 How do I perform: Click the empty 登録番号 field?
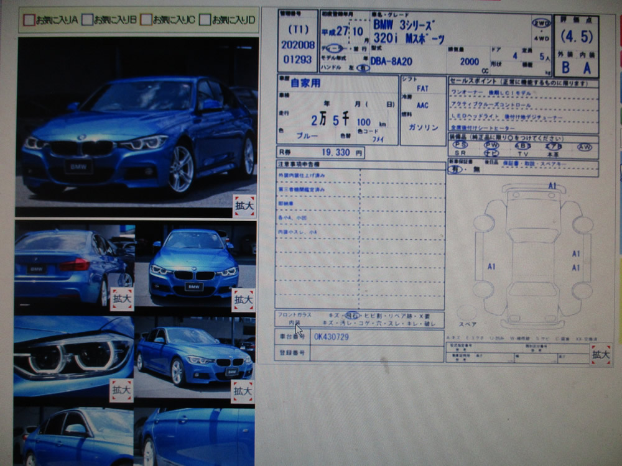coord(376,353)
